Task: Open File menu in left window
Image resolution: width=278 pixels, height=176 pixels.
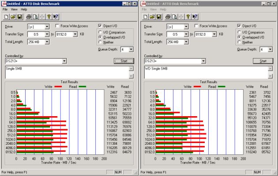Action: click(x=5, y=9)
